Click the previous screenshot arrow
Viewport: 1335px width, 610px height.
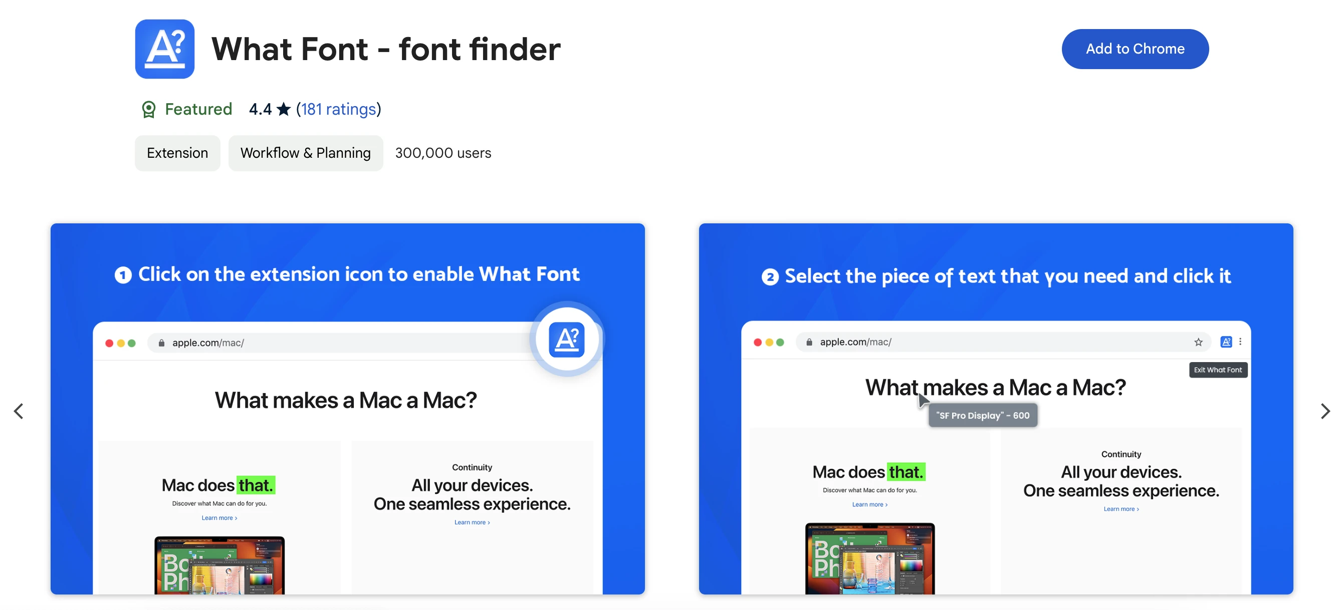pos(19,411)
